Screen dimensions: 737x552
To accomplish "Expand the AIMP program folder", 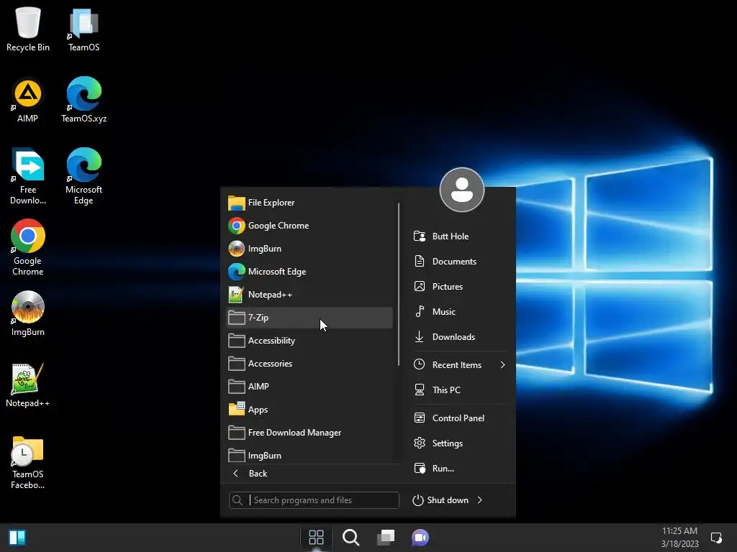I will (x=309, y=387).
